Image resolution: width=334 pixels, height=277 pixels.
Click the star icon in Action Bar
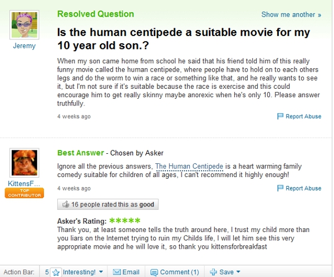(56, 272)
